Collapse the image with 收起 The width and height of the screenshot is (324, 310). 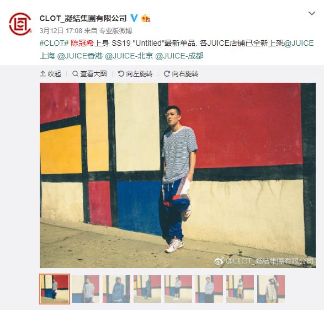click(x=50, y=74)
